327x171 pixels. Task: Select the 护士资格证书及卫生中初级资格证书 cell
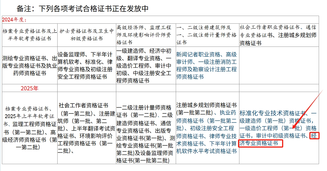pyautogui.click(x=87, y=35)
